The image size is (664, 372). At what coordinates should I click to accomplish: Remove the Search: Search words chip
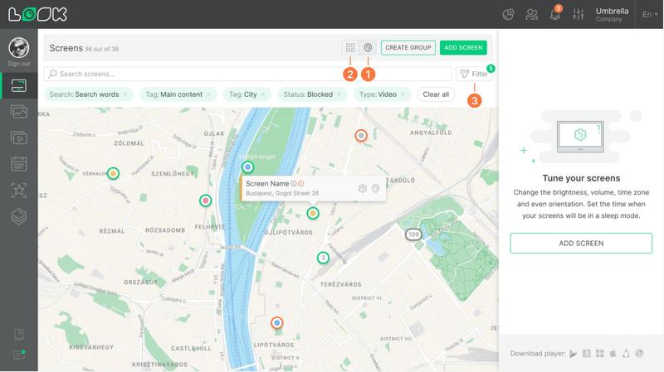pos(125,94)
